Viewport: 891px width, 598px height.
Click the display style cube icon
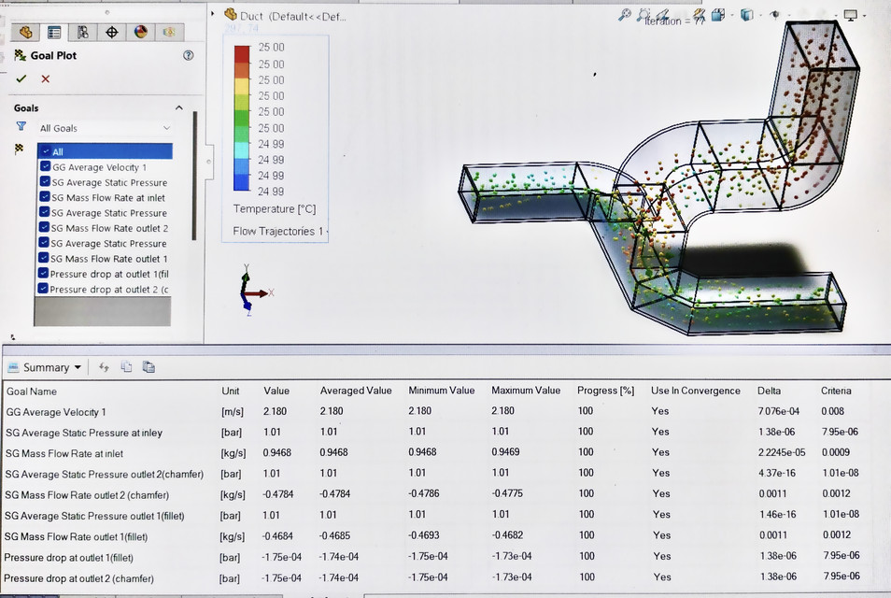pyautogui.click(x=748, y=13)
